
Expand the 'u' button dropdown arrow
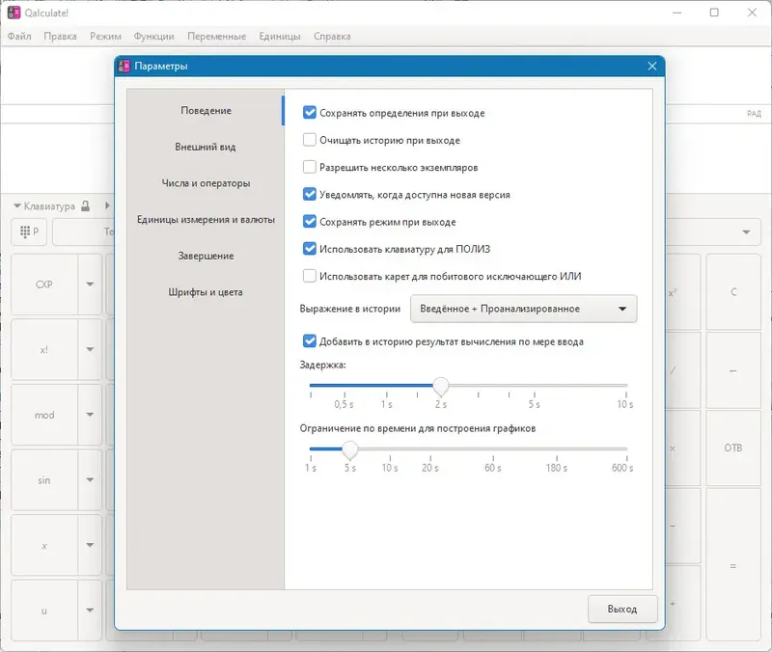pyautogui.click(x=90, y=611)
